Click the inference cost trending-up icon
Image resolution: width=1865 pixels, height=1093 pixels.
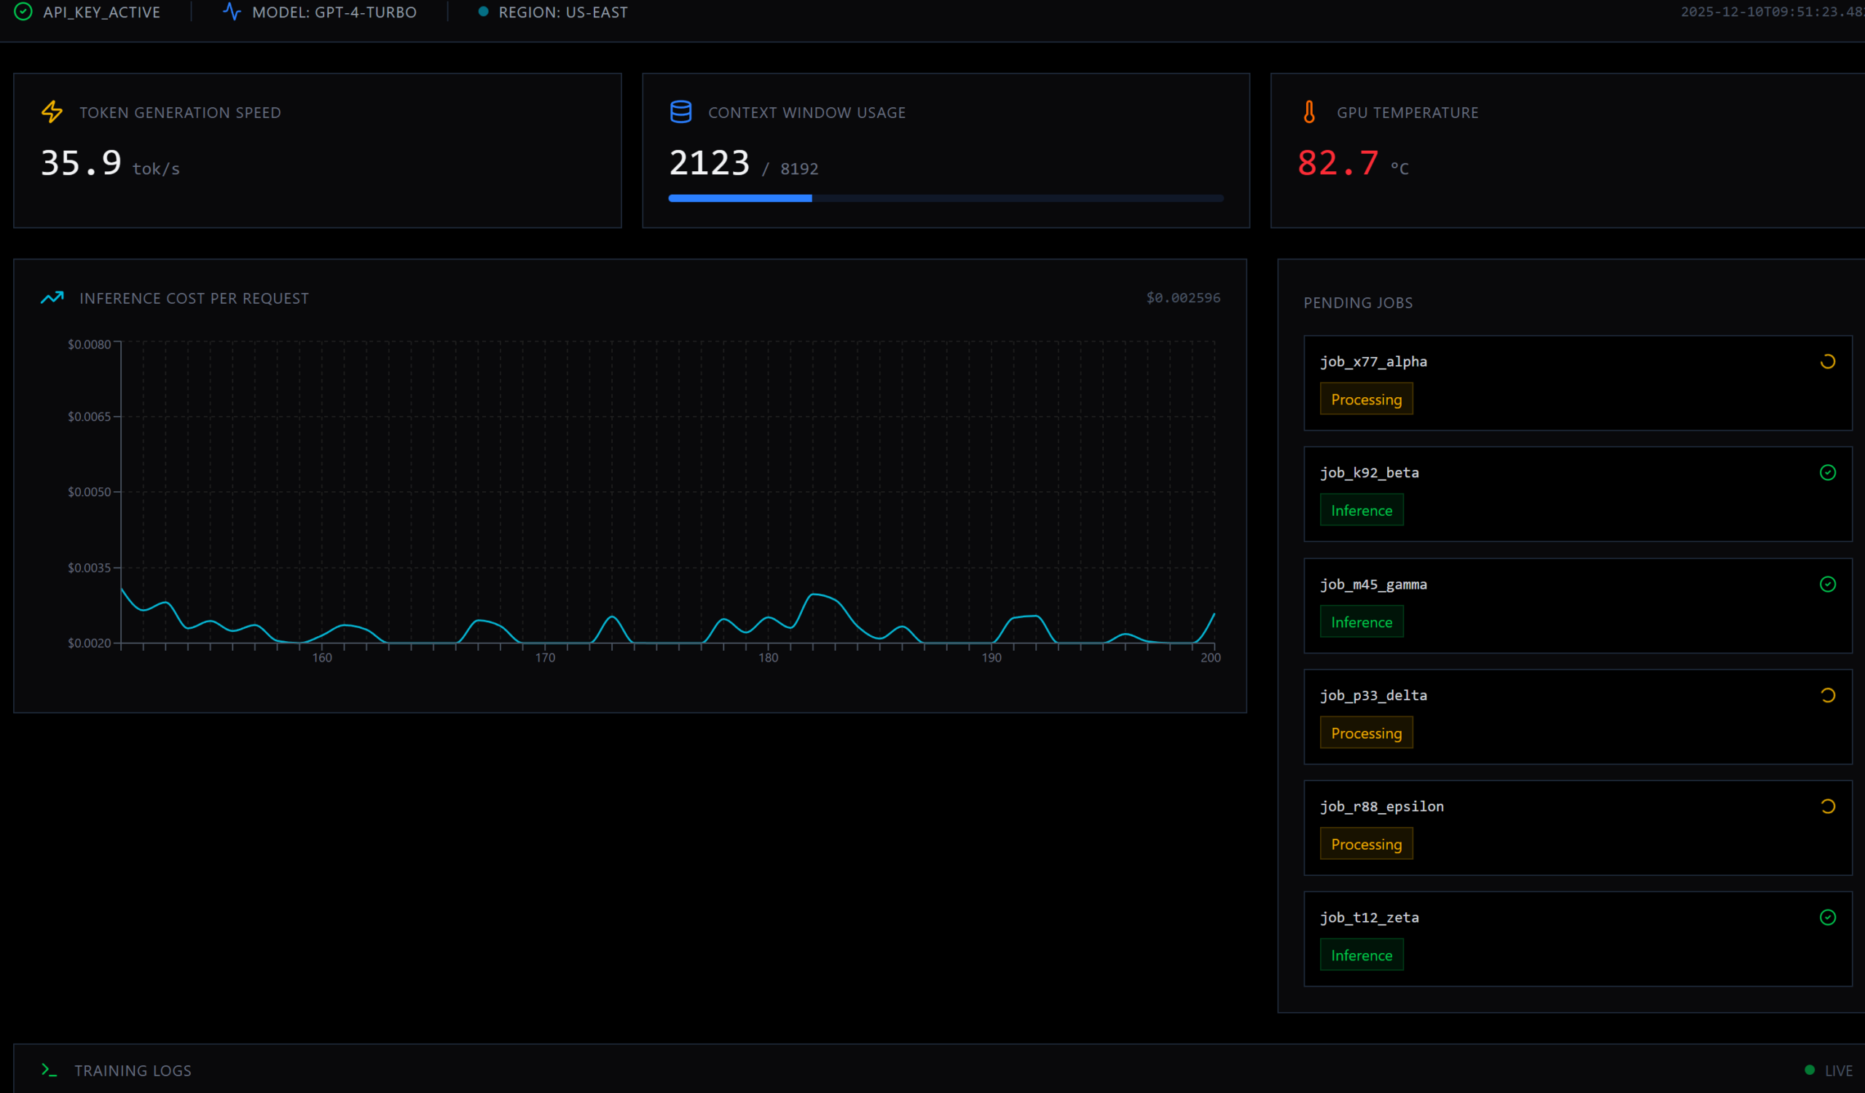pos(52,297)
